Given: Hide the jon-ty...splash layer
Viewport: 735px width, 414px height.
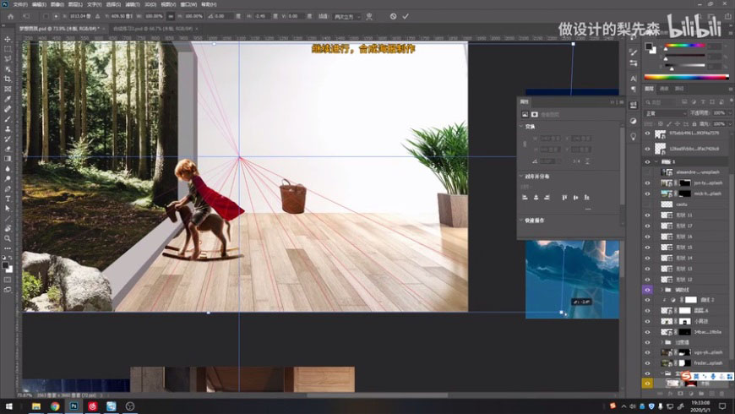Looking at the screenshot, I should pyautogui.click(x=647, y=182).
